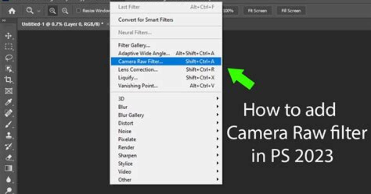This screenshot has width=371, height=194.
Task: Expand the Sharpen filter submenu
Action: (166, 156)
